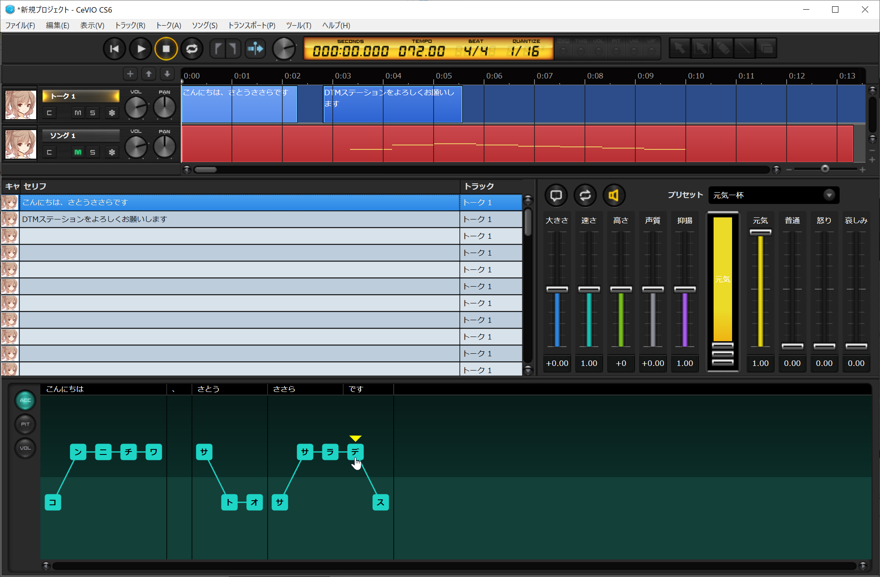The image size is (880, 577).
Task: Select the pencil draw tool
Action: click(723, 49)
